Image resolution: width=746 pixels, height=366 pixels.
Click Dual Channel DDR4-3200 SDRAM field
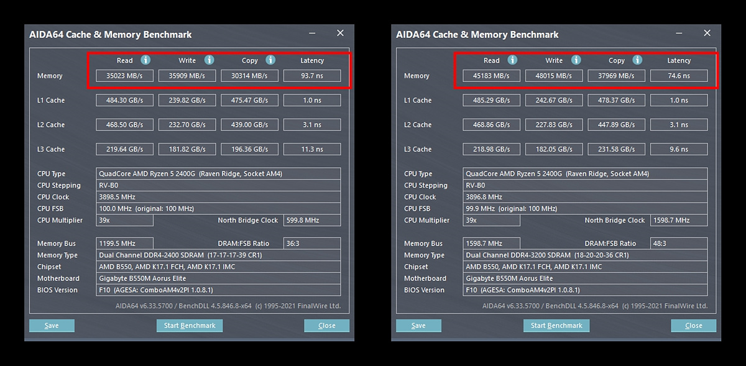pyautogui.click(x=585, y=255)
